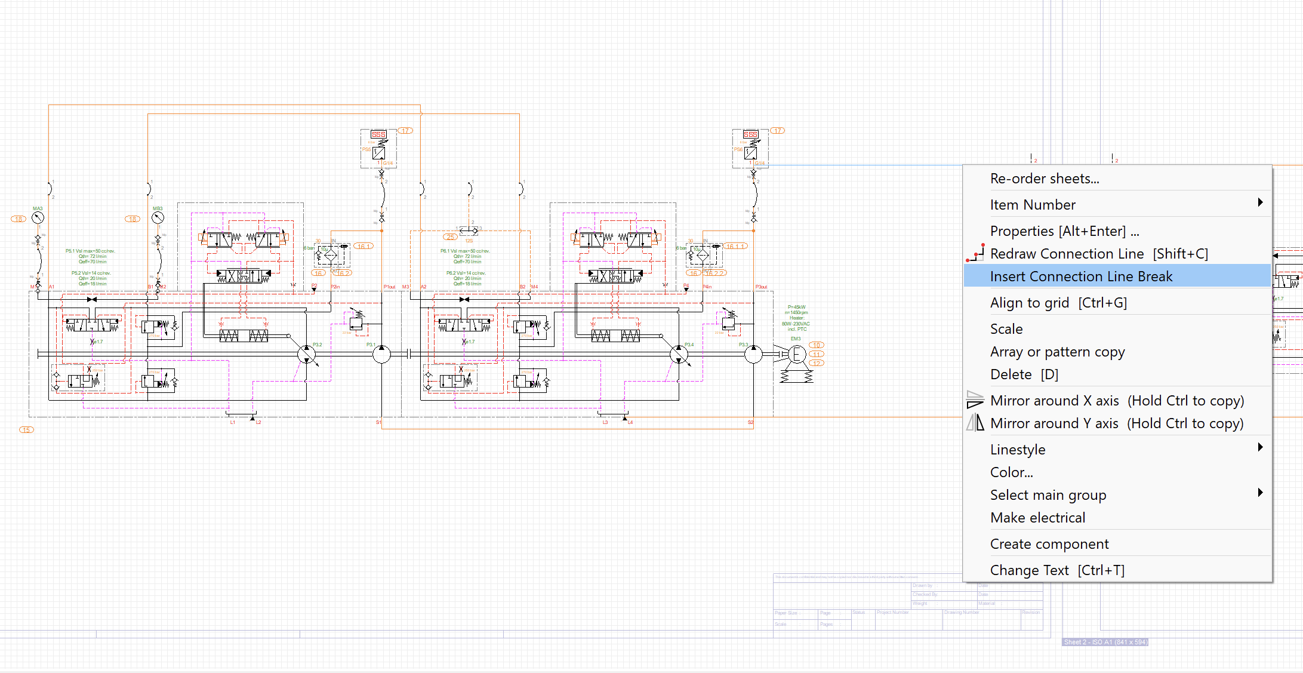Click Create component option
Viewport: 1303px width, 673px height.
(x=1049, y=544)
